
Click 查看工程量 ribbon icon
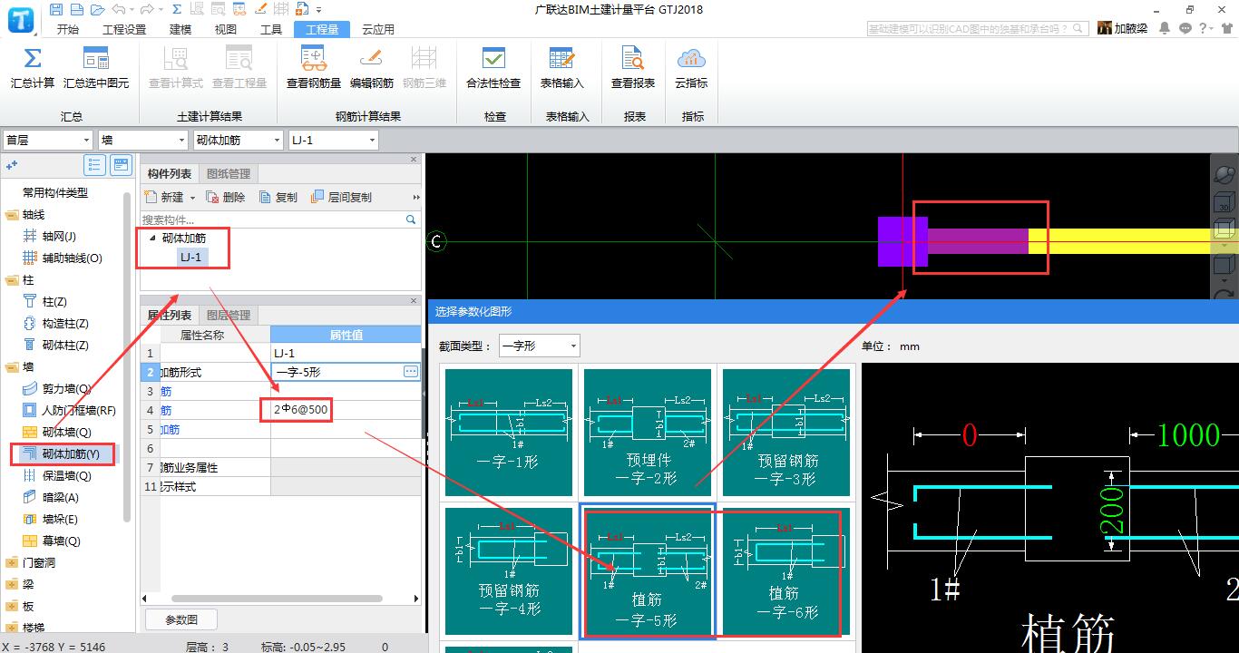coord(239,69)
